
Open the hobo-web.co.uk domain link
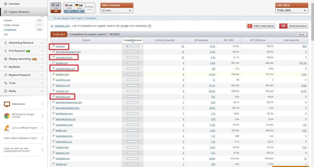pyautogui.click(x=64, y=142)
